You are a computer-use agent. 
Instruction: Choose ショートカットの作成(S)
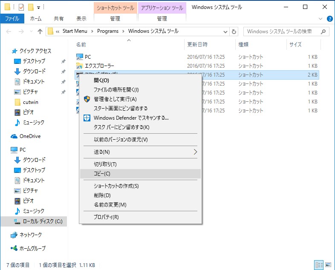coord(140,186)
